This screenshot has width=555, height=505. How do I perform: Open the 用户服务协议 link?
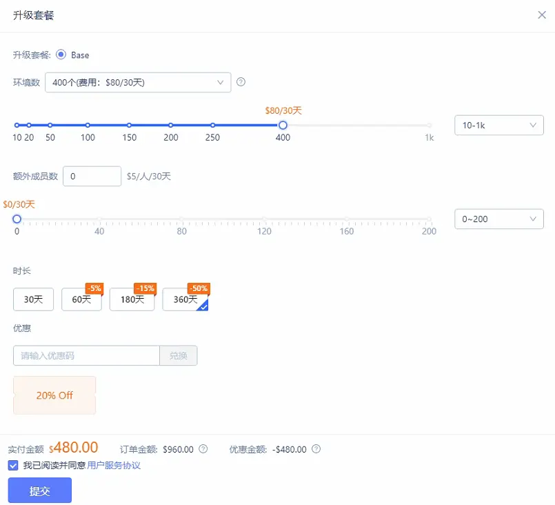(114, 465)
